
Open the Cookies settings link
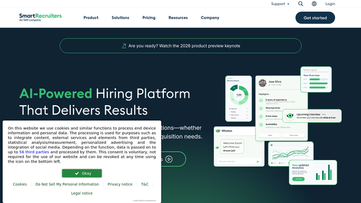(x=20, y=184)
